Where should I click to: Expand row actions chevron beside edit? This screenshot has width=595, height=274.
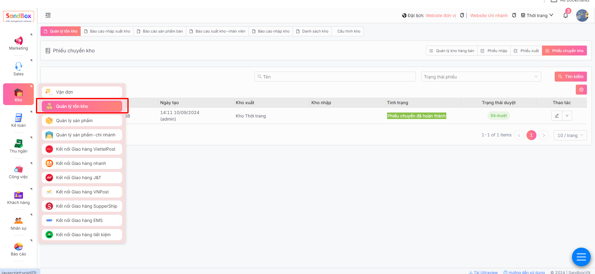567,116
